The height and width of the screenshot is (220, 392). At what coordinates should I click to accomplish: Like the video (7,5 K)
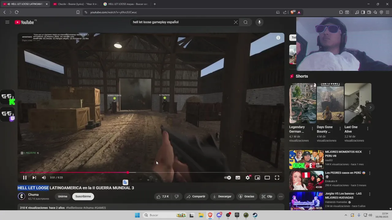tap(163, 196)
